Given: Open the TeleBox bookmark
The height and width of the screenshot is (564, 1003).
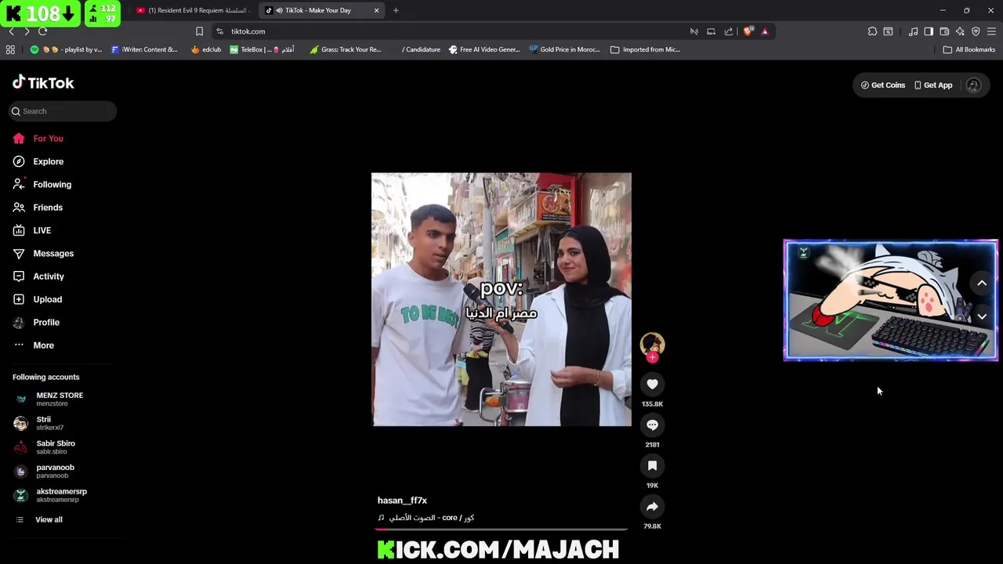Looking at the screenshot, I should (x=261, y=49).
